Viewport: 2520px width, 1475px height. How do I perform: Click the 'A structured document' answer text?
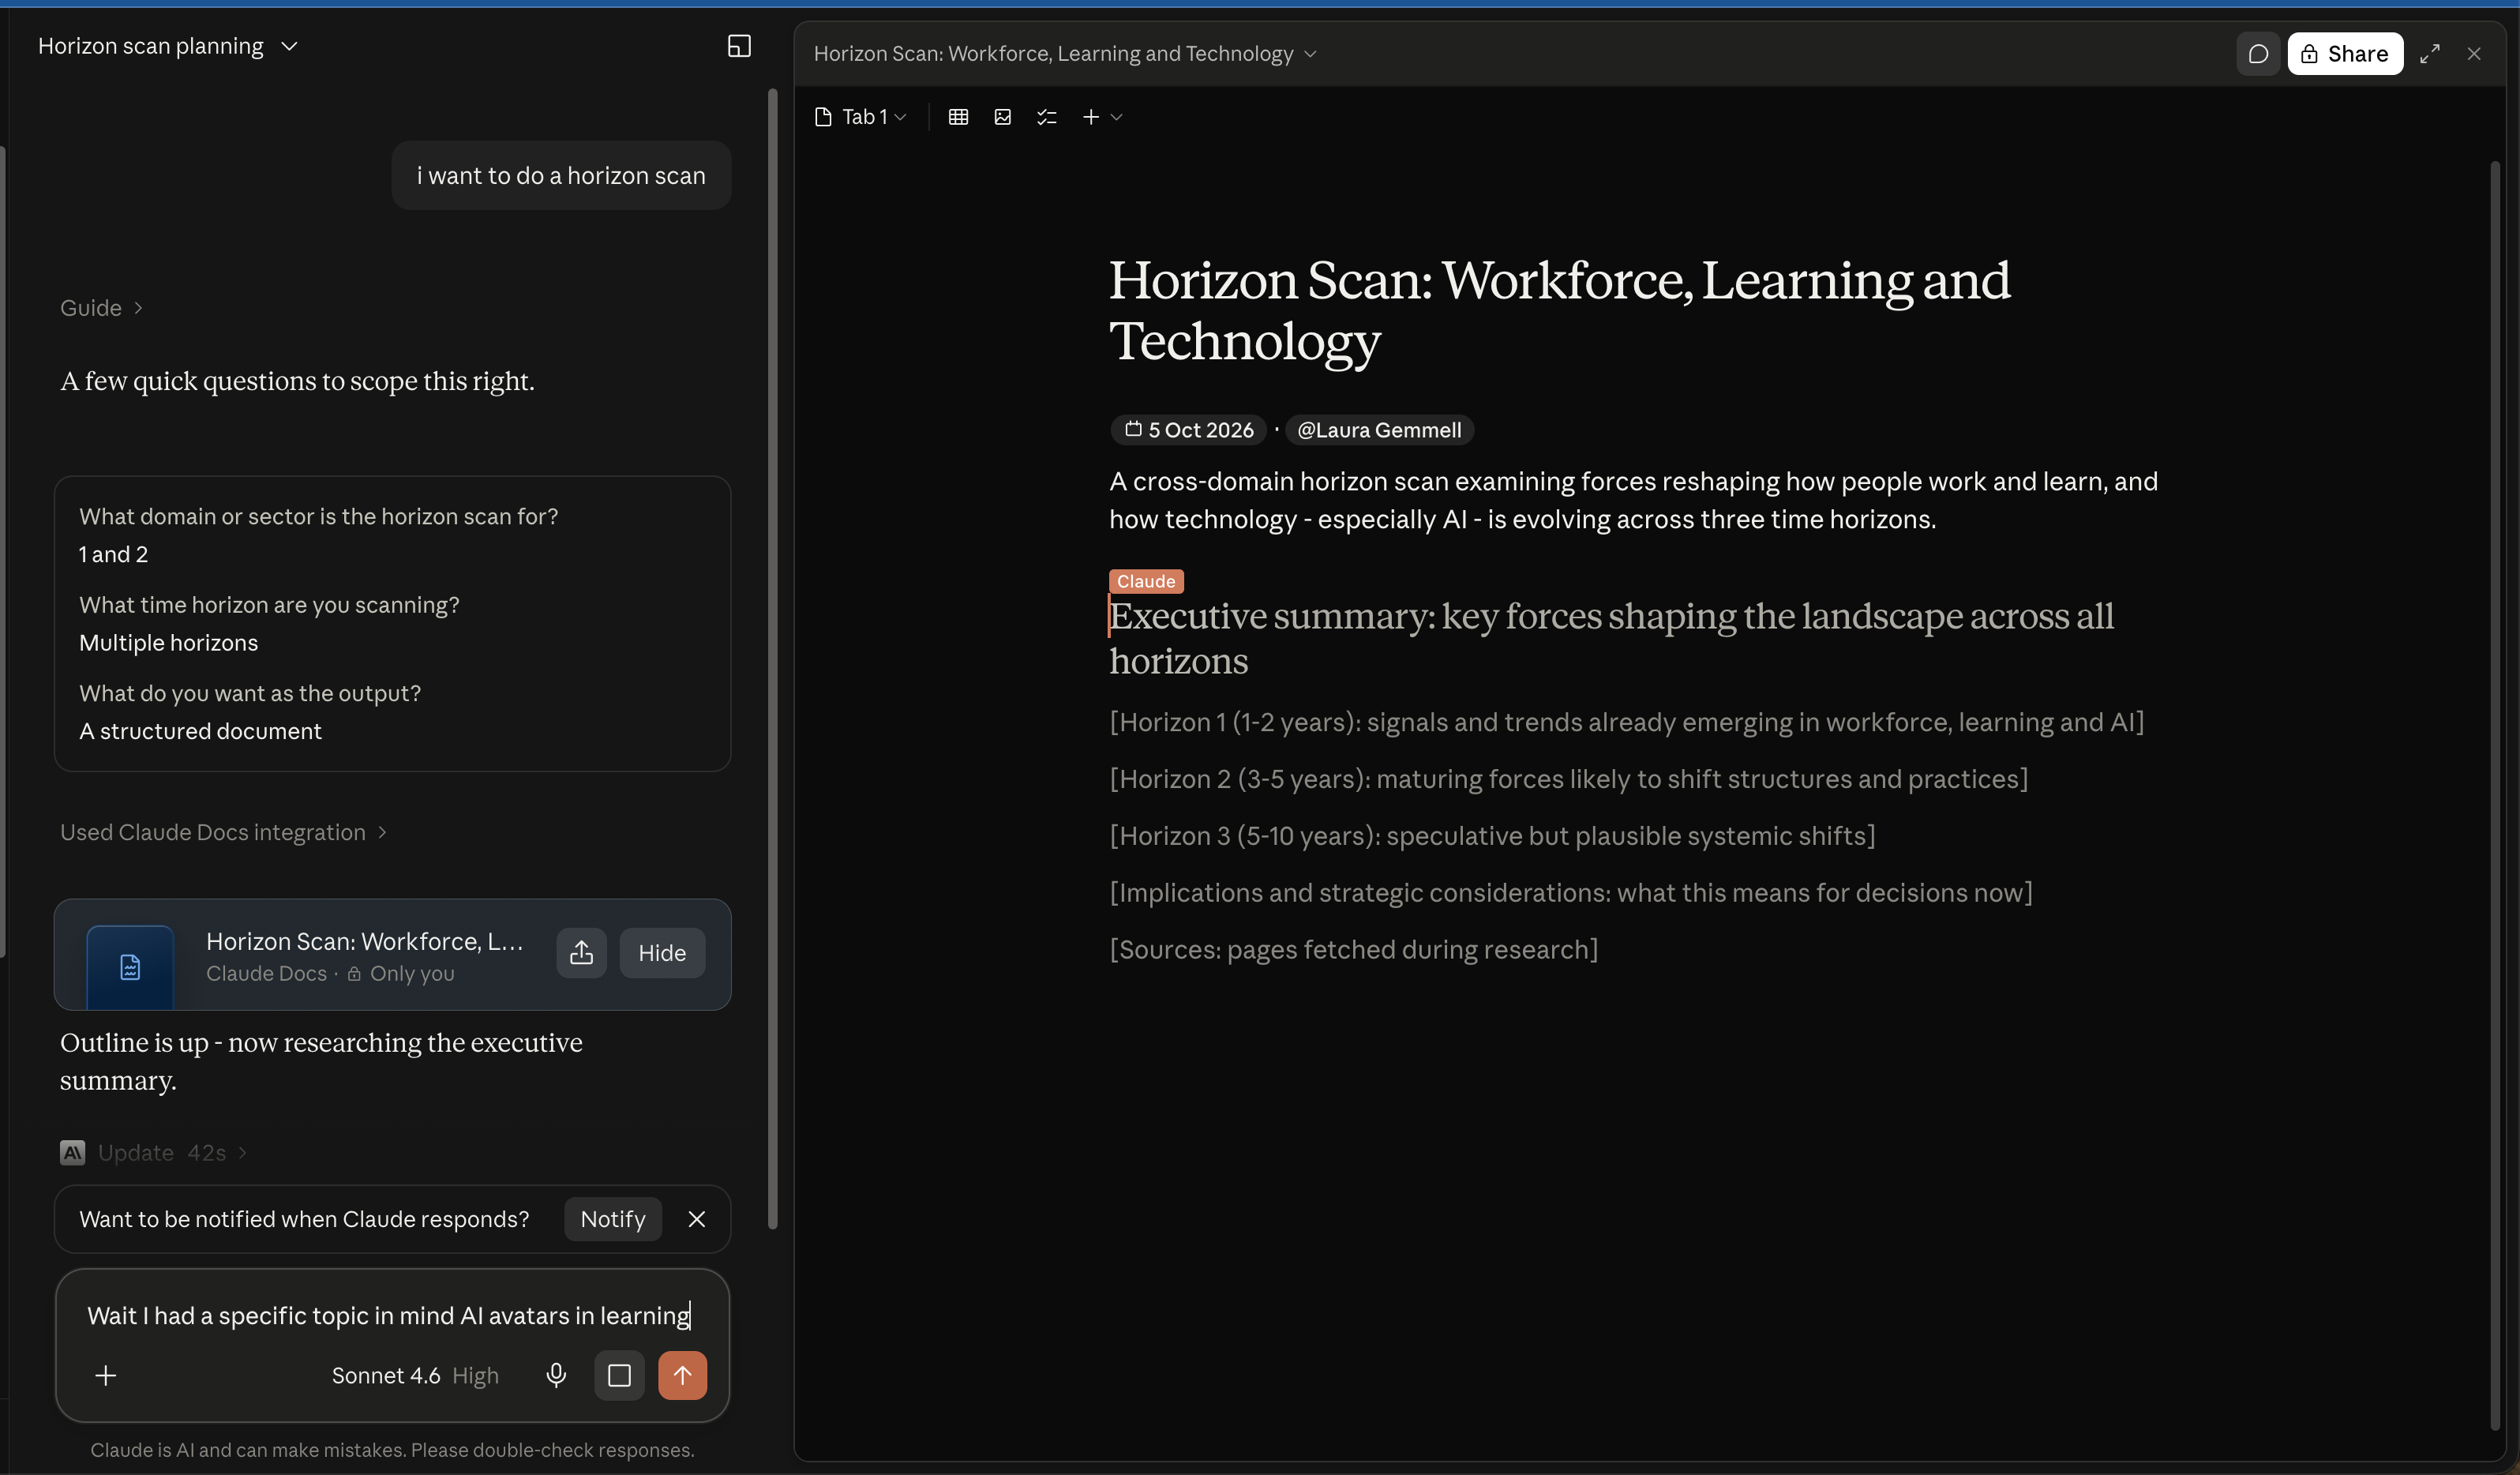(x=200, y=731)
